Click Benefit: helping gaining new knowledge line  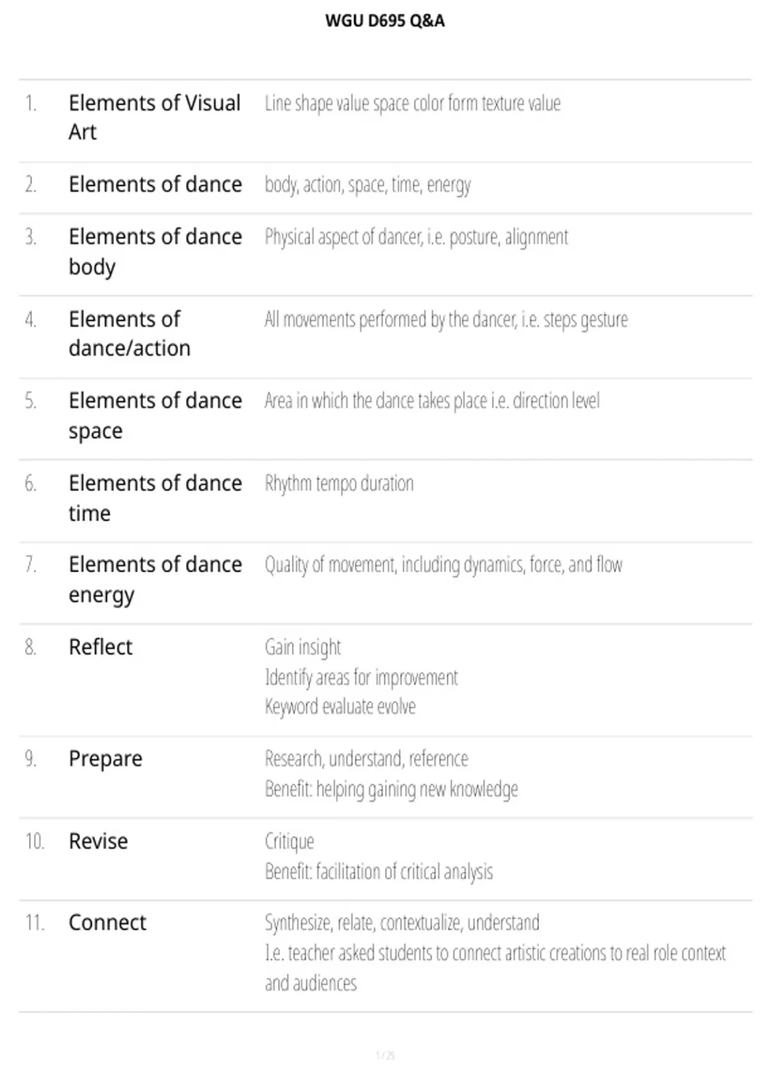click(x=391, y=789)
